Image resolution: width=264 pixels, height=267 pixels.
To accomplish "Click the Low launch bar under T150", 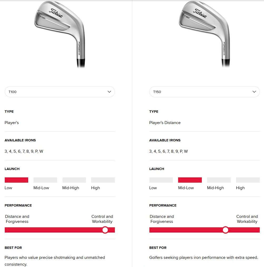I will 161,180.
